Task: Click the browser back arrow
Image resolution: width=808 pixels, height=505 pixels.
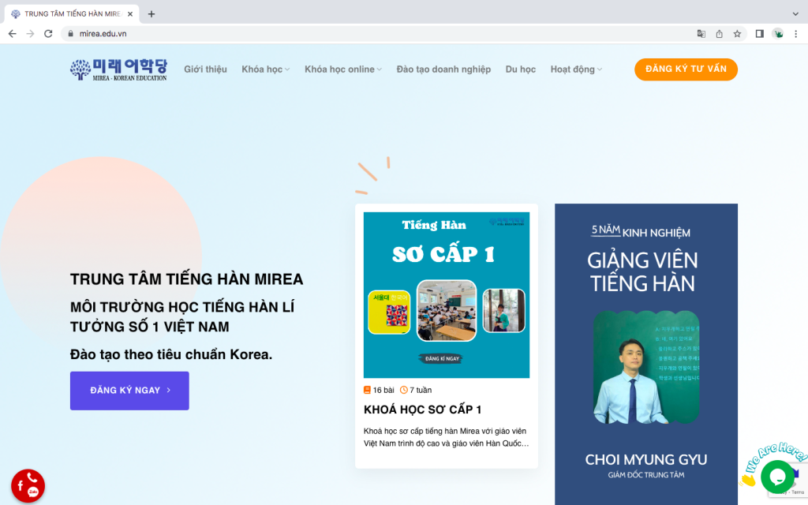Action: [x=13, y=33]
